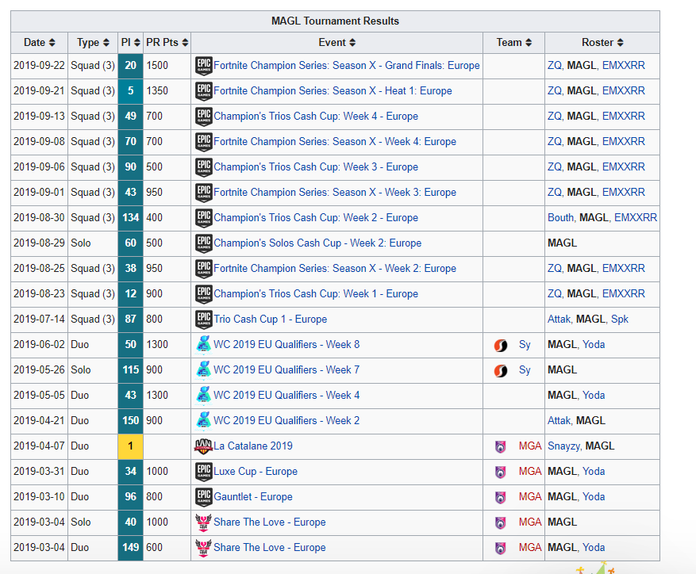Open Champion's Solos Cash Cup Week 2 link
This screenshot has width=696, height=574.
coord(317,243)
